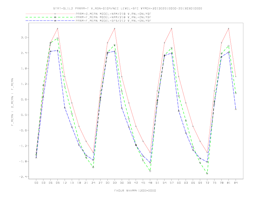Click the chart title starting with STAT=SL1L2

click(x=128, y=8)
